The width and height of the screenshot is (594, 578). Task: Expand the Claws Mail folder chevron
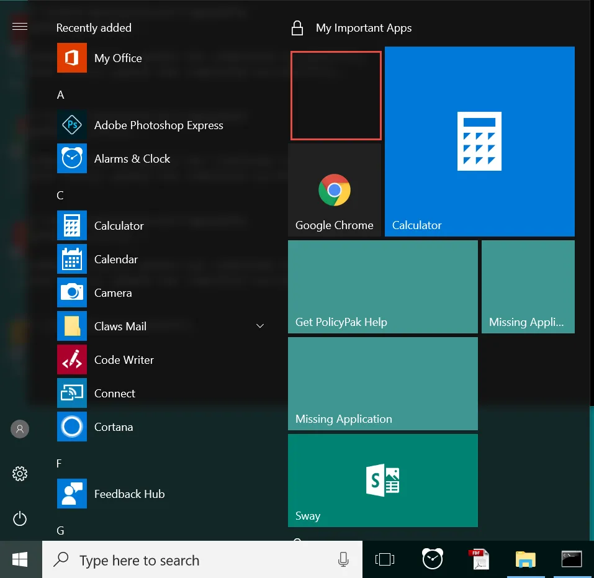click(x=260, y=326)
